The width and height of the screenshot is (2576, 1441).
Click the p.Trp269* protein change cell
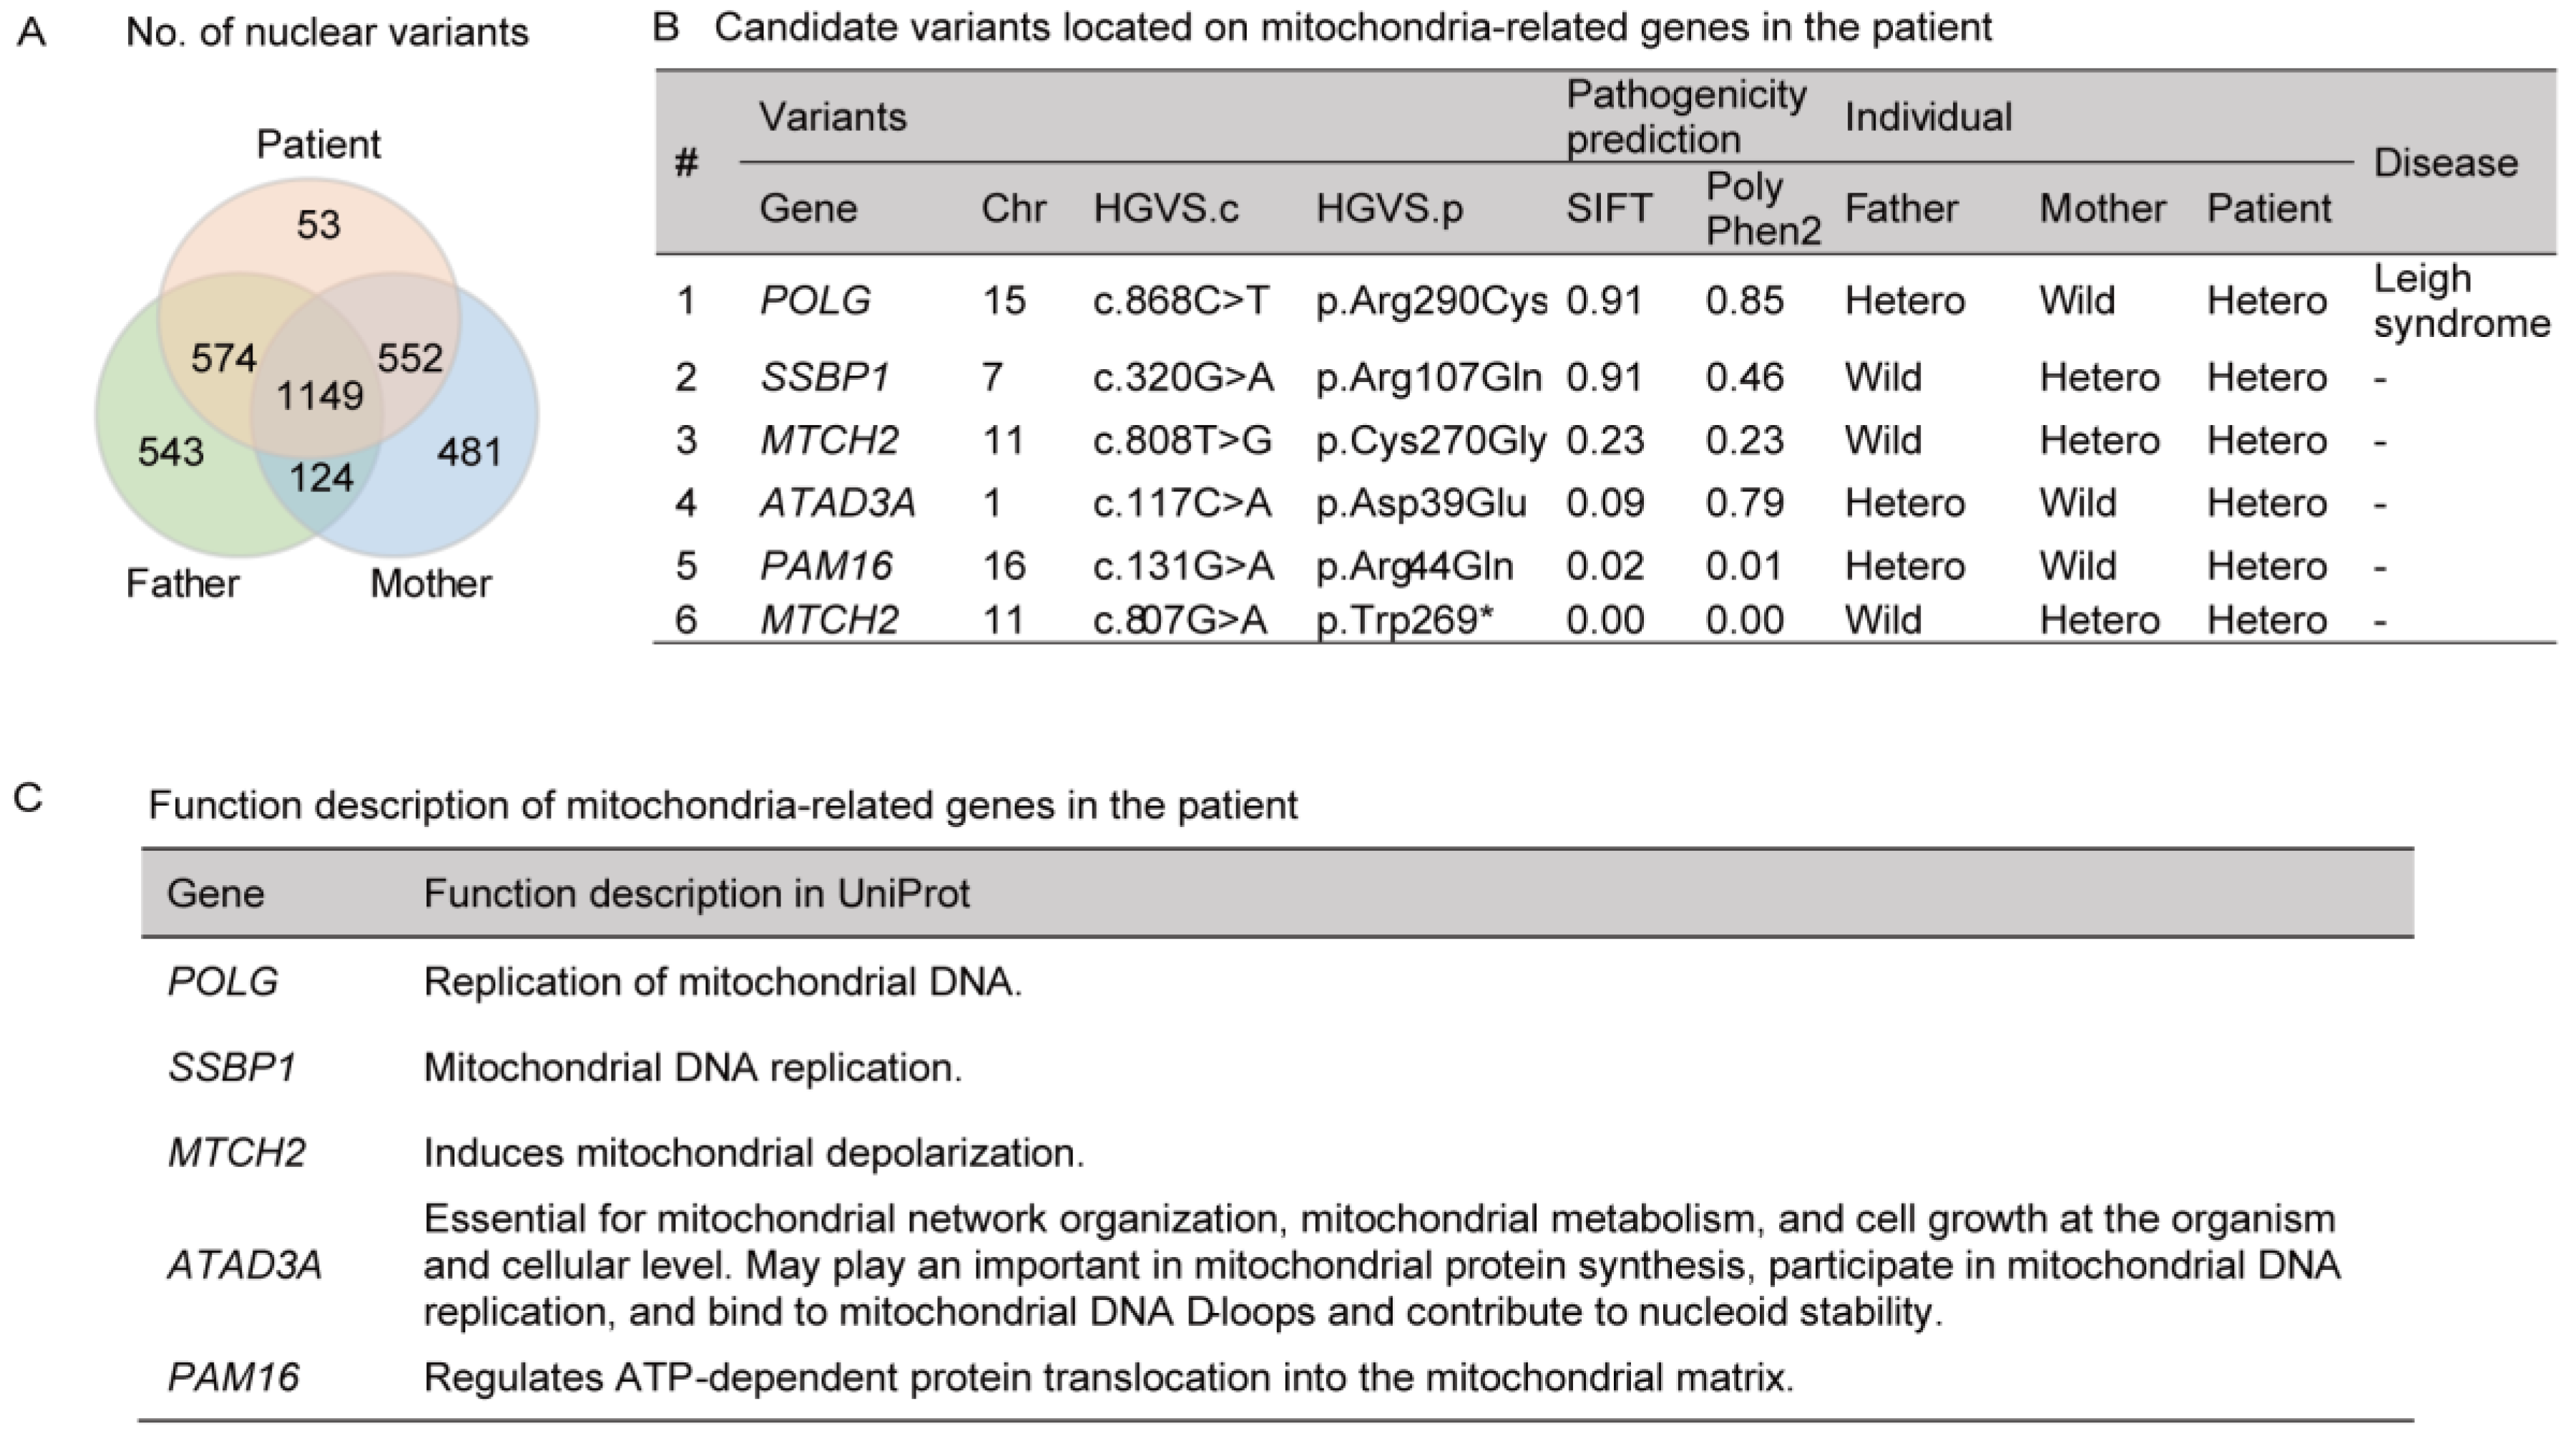[1404, 620]
